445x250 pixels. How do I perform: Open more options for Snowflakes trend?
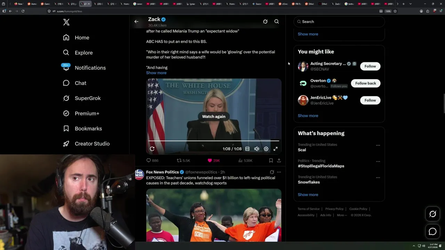tap(378, 178)
